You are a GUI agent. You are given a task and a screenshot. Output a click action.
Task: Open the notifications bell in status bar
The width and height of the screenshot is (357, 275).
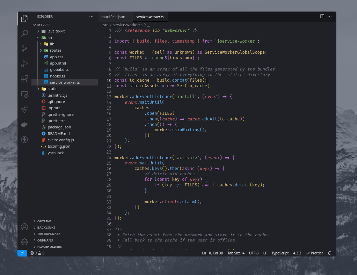click(330, 253)
